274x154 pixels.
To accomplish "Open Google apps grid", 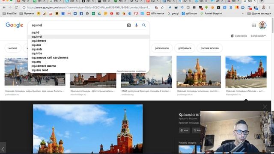I will tap(254, 25).
